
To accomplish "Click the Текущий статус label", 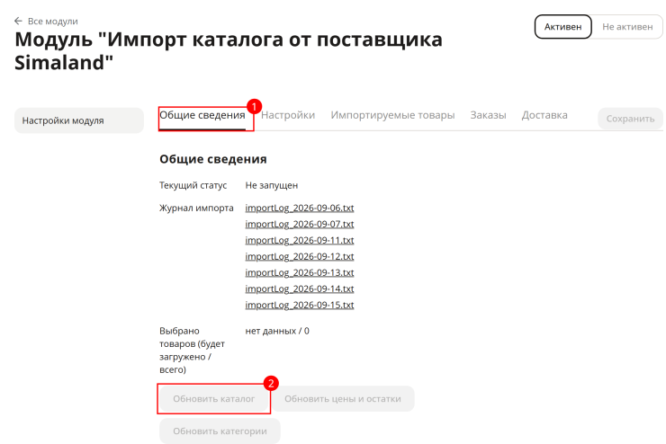I will (193, 185).
